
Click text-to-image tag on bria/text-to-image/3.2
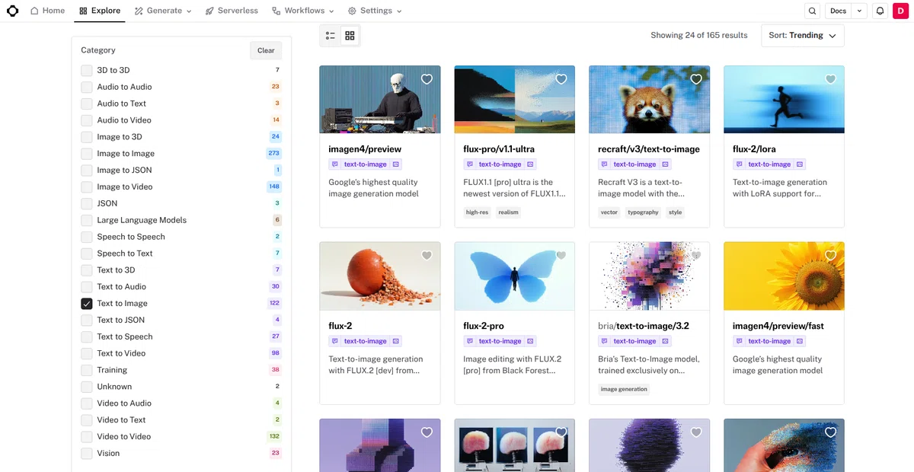(x=634, y=341)
